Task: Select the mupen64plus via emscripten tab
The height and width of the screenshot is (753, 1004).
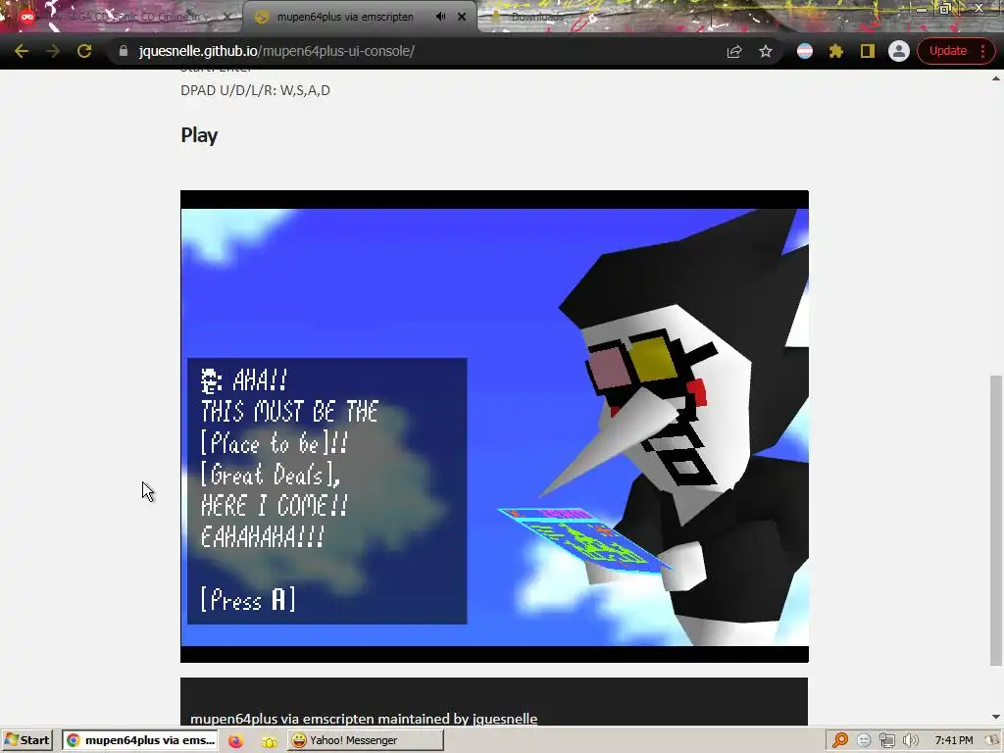Action: point(345,17)
